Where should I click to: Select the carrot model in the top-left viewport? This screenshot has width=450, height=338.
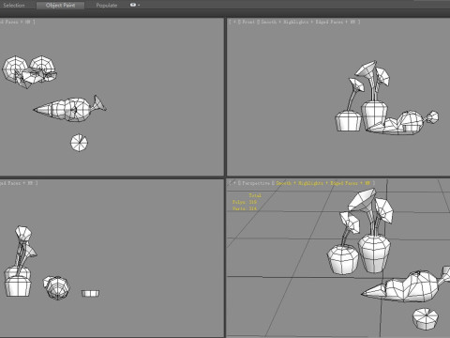(69, 109)
